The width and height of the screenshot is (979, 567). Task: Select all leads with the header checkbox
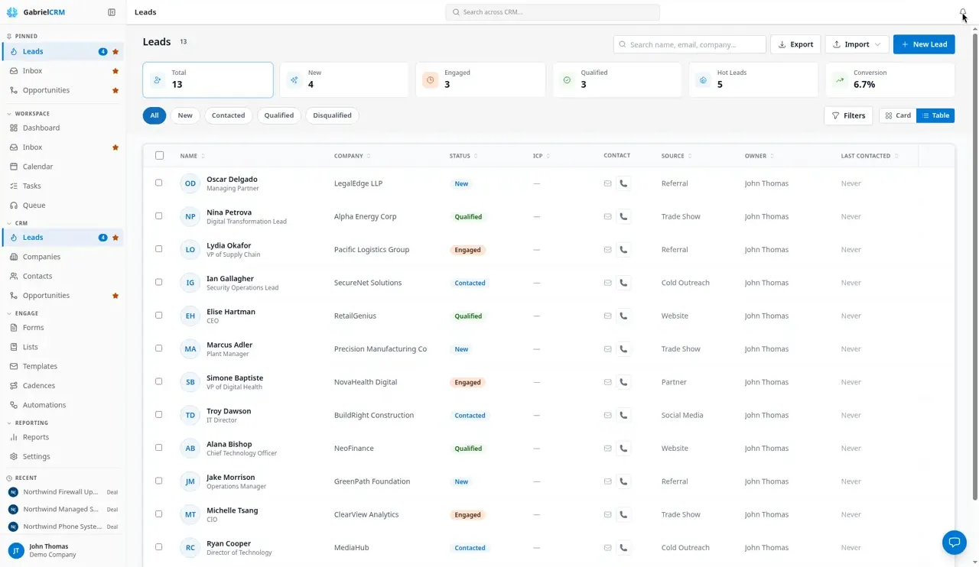click(159, 156)
